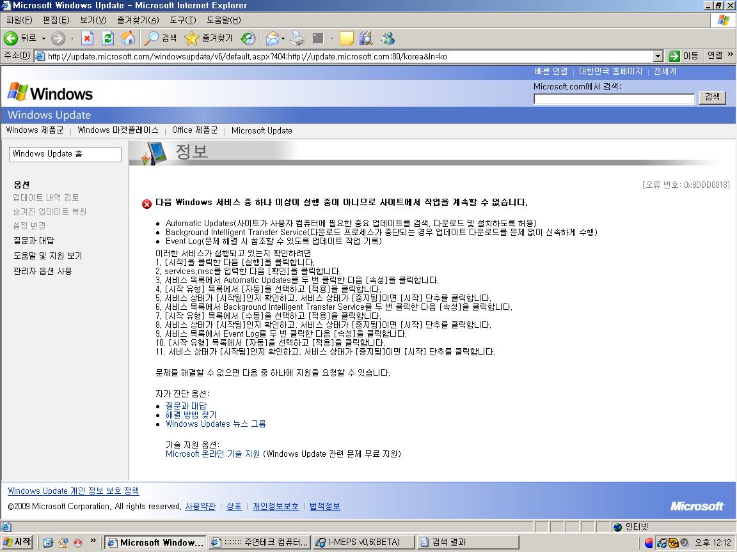Refresh the page using the green arrows icon
The width and height of the screenshot is (737, 552).
(x=107, y=38)
